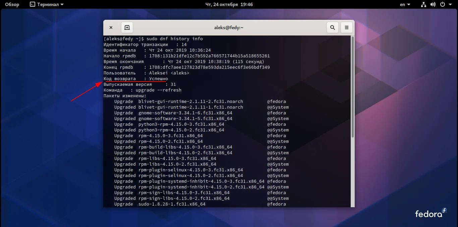Click the Код возврата Успешно line

point(136,78)
